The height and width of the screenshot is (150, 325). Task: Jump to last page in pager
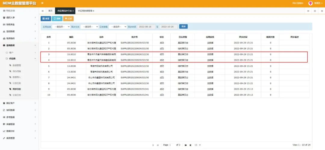click(190, 145)
